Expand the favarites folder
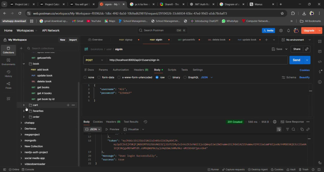This screenshot has width=324, height=172. [24, 111]
